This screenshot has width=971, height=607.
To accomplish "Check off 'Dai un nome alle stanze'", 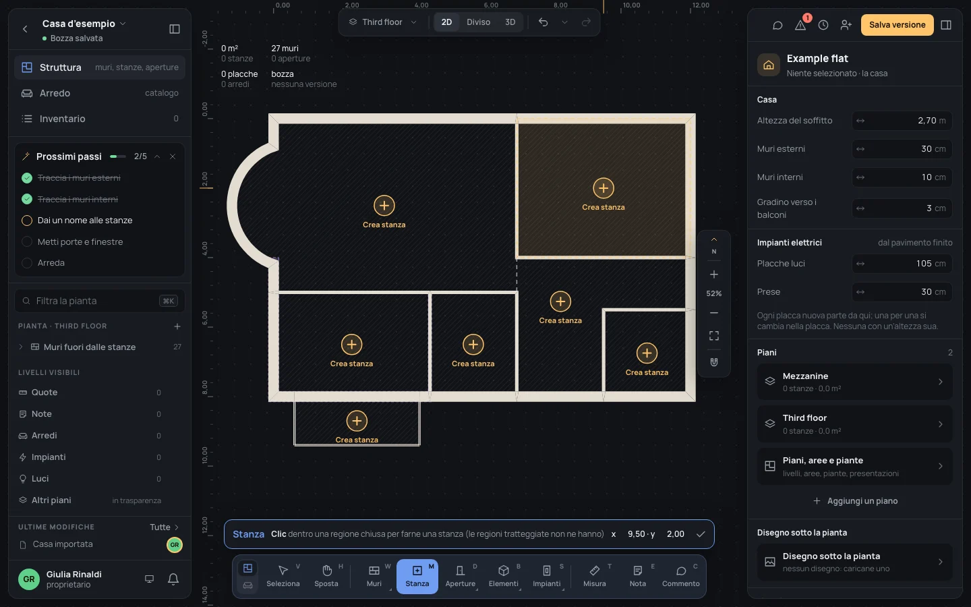I will [x=27, y=221].
